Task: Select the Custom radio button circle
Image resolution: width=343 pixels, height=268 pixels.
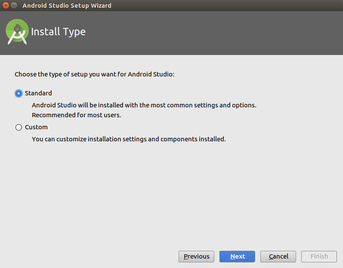Action: click(x=19, y=128)
